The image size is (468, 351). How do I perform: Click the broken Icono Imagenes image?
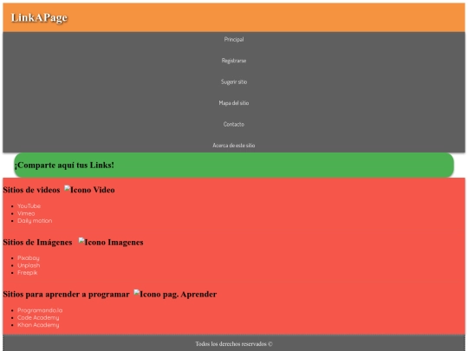pos(111,242)
